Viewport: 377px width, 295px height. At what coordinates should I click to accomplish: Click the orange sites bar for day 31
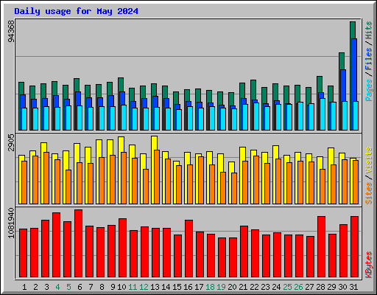tap(356, 182)
